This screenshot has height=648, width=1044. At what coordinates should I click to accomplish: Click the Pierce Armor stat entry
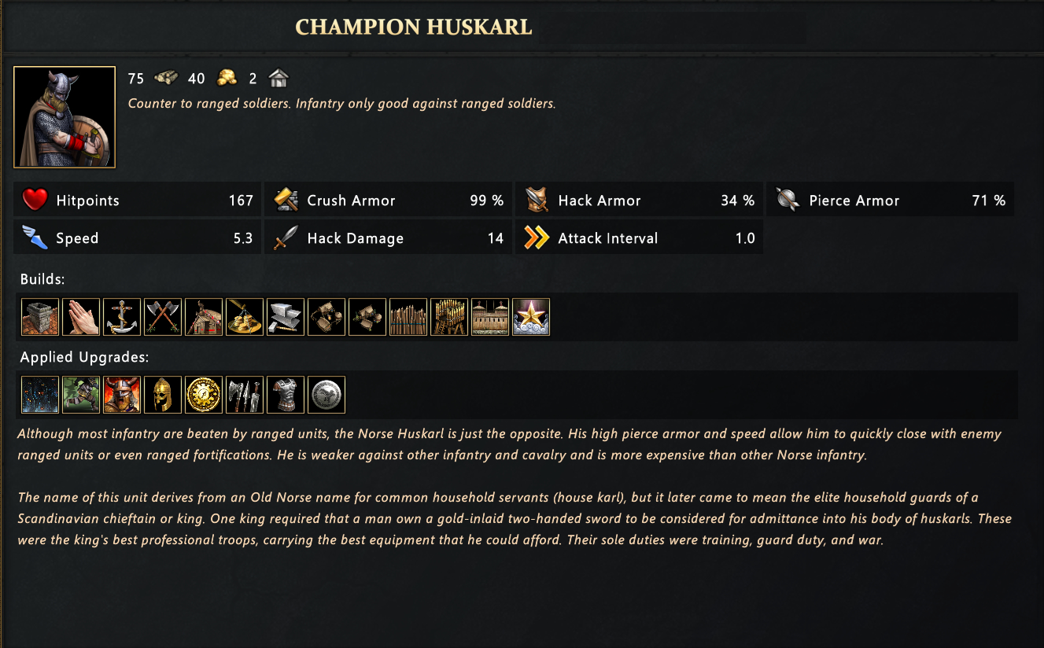(x=891, y=201)
